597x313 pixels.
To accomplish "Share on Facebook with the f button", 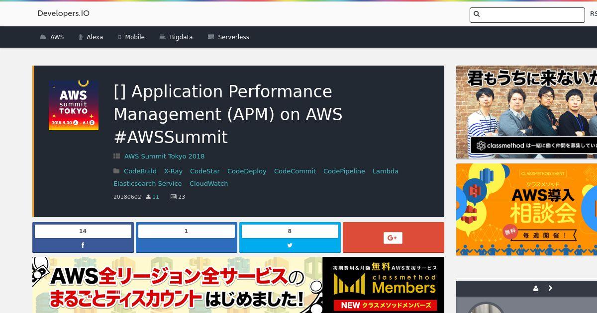I will (83, 237).
